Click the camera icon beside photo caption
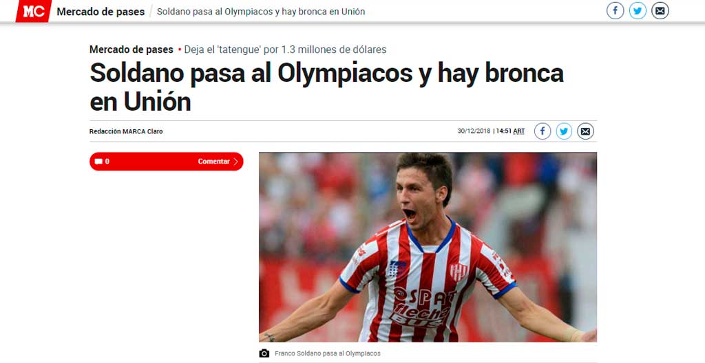 click(x=264, y=353)
